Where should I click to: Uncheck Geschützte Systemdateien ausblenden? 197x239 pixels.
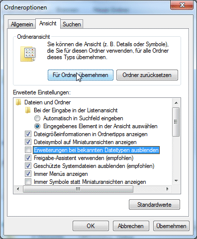tap(28, 166)
